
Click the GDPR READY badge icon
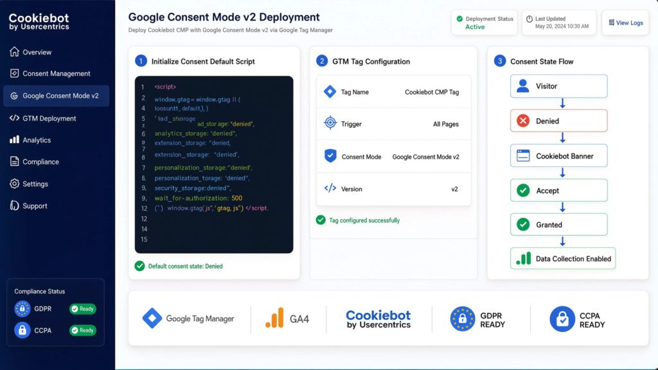point(463,319)
